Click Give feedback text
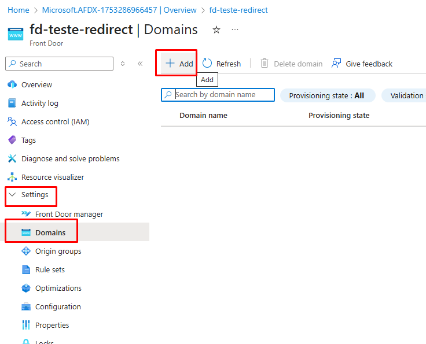The width and height of the screenshot is (426, 344). [369, 64]
